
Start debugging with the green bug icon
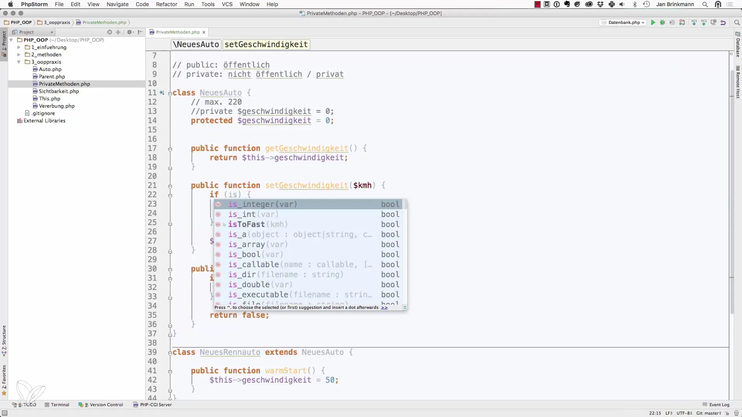[x=663, y=22]
